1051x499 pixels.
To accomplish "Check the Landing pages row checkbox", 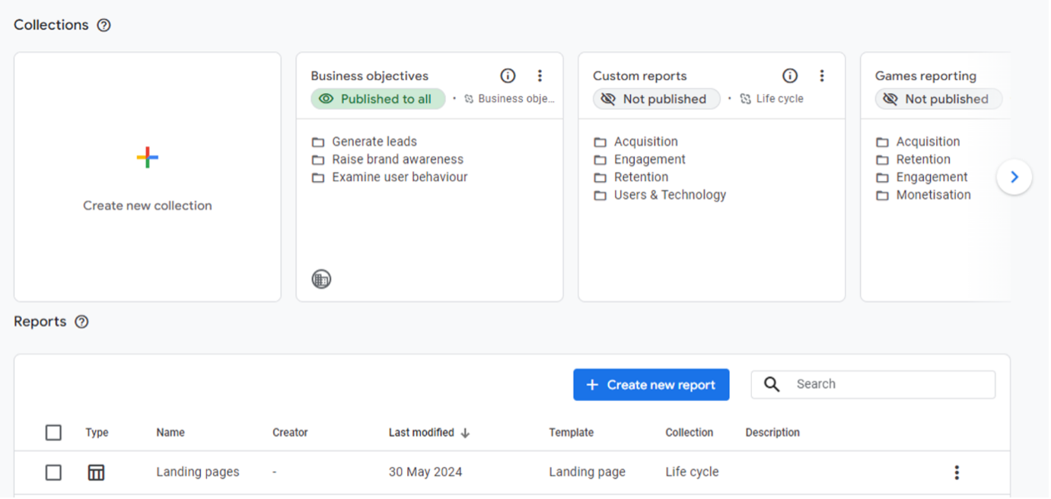I will pyautogui.click(x=53, y=472).
